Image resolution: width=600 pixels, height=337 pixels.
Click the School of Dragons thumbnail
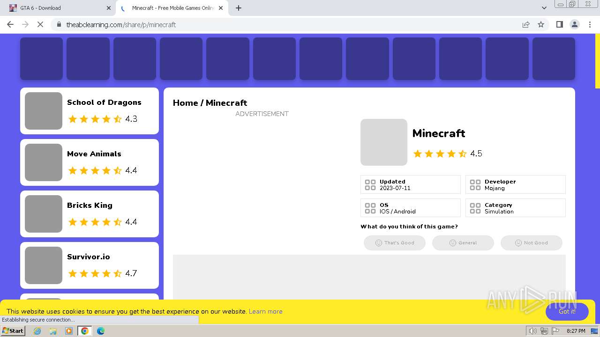[x=44, y=111]
